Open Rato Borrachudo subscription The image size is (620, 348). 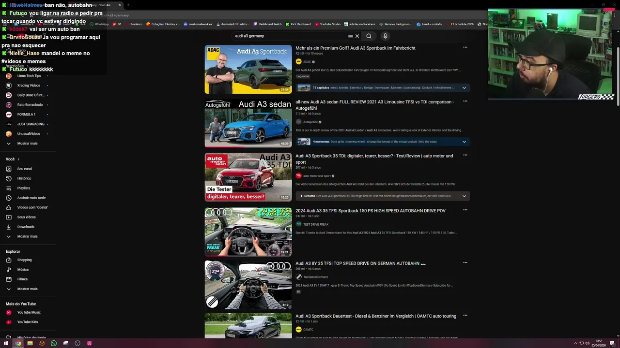click(30, 105)
